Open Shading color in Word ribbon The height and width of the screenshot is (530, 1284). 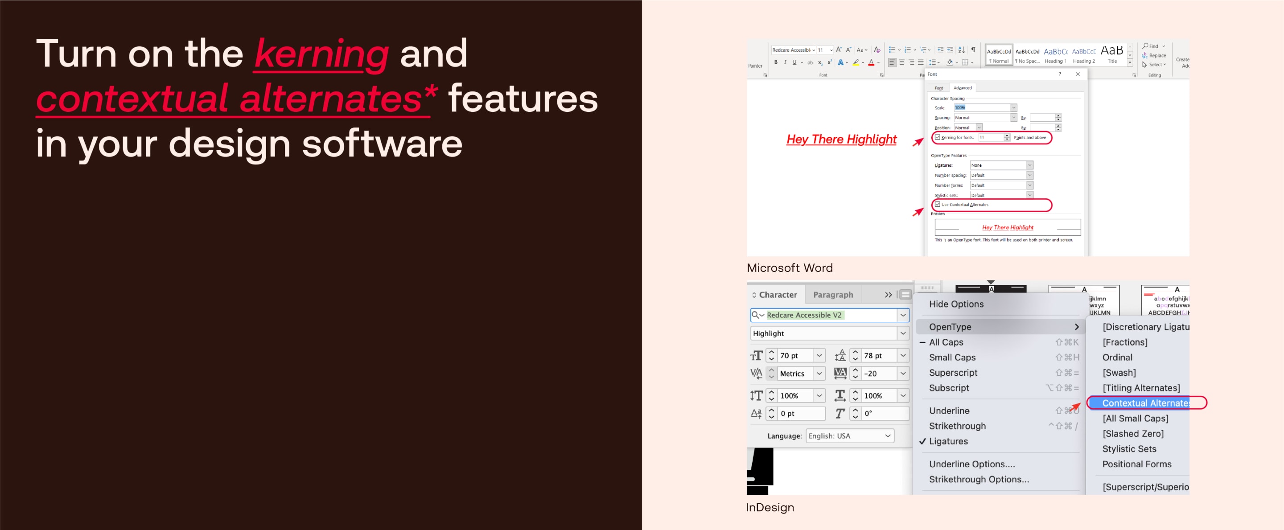click(x=950, y=62)
